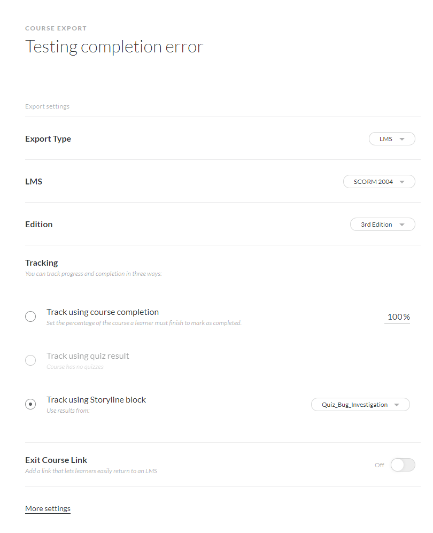
Task: Click the 'Testing completion error' course title
Action: pyautogui.click(x=114, y=47)
